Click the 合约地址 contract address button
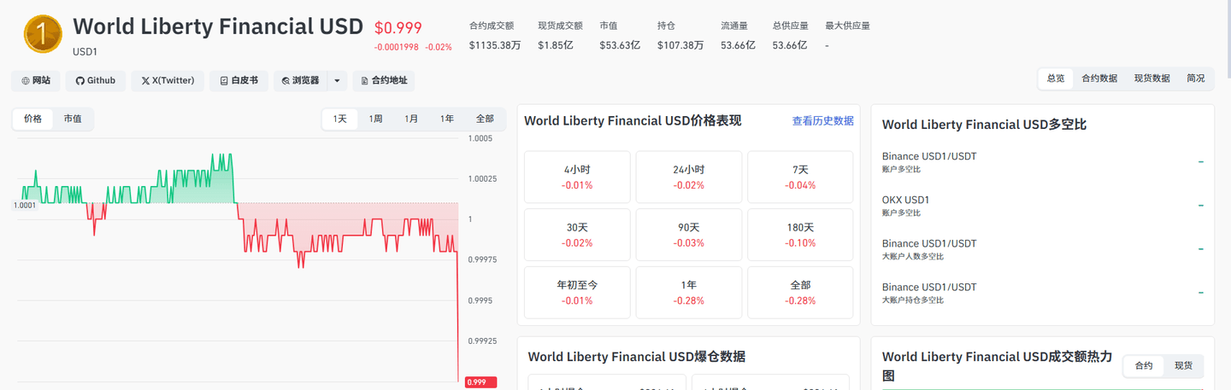 coord(383,81)
